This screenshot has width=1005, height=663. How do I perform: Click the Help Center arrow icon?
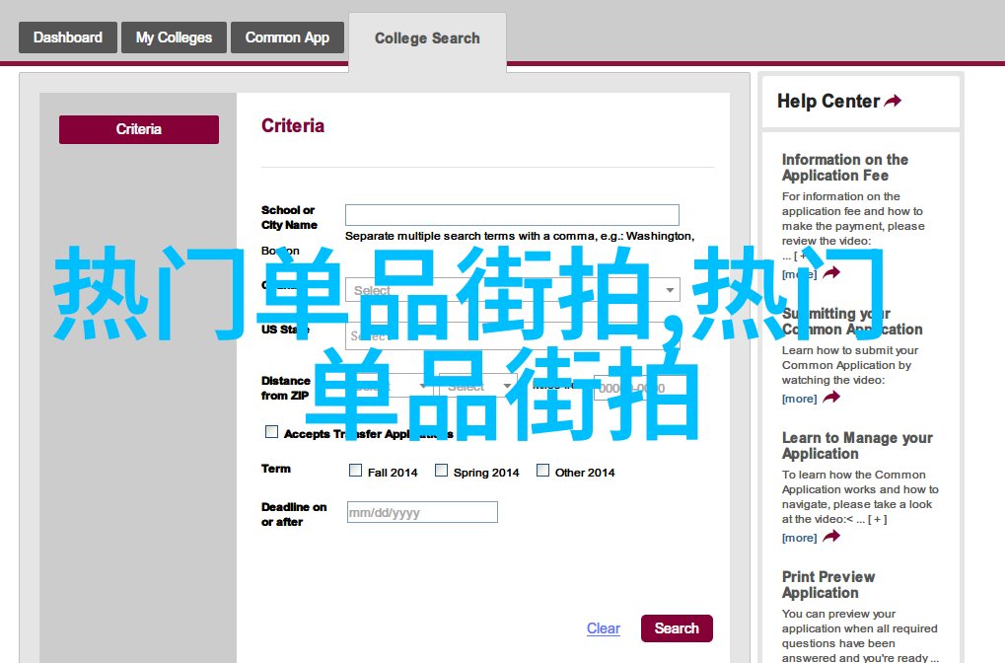click(893, 102)
